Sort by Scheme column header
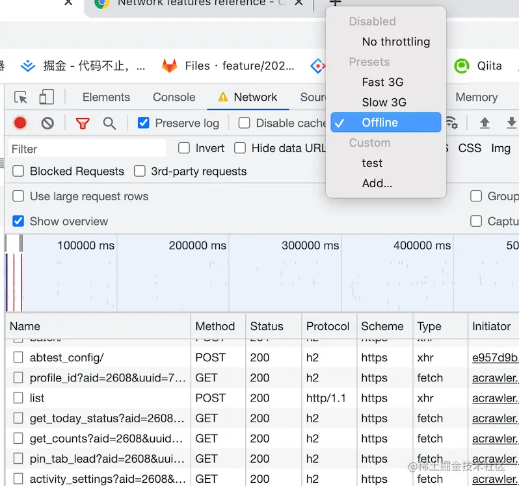The image size is (519, 486). 385,326
